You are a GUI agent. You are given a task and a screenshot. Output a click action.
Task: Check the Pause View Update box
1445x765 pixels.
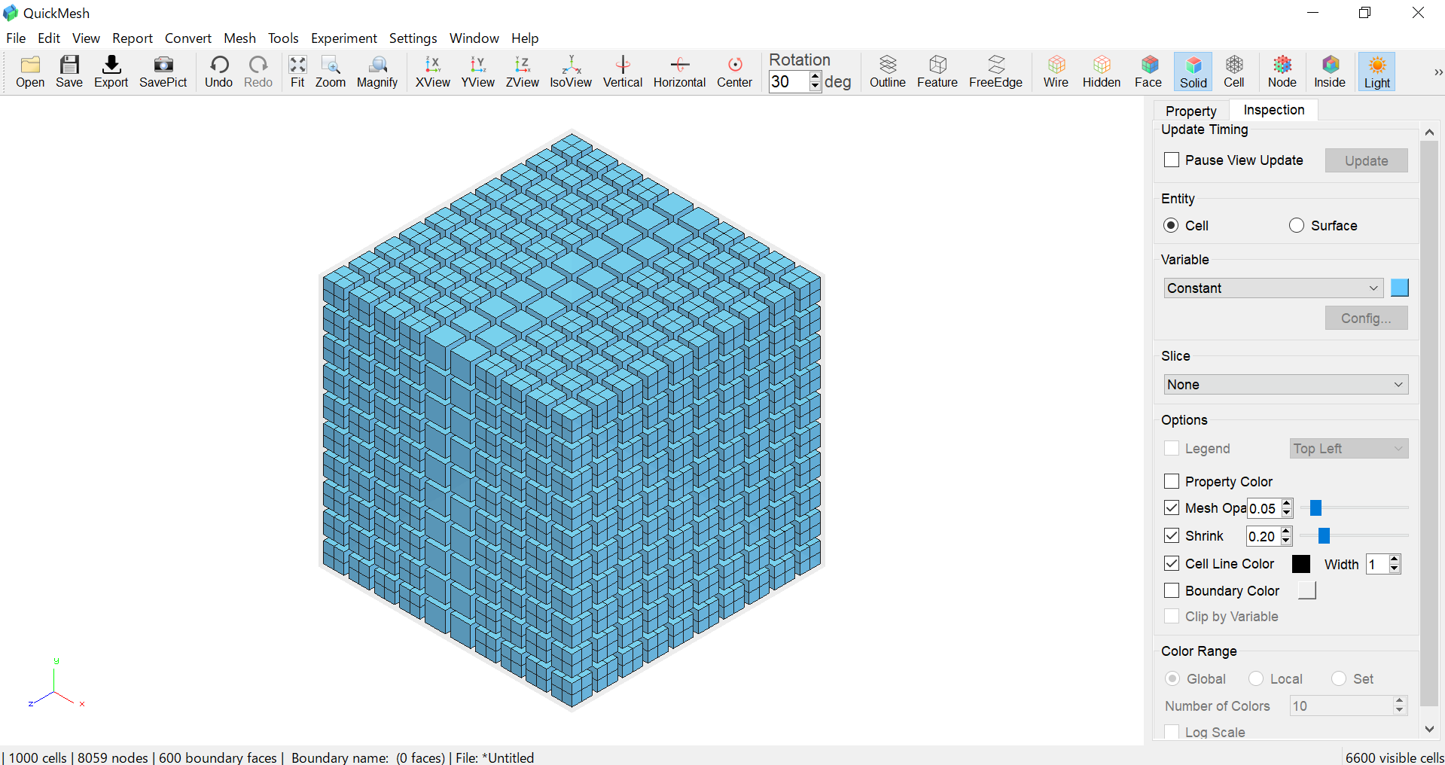[1172, 160]
